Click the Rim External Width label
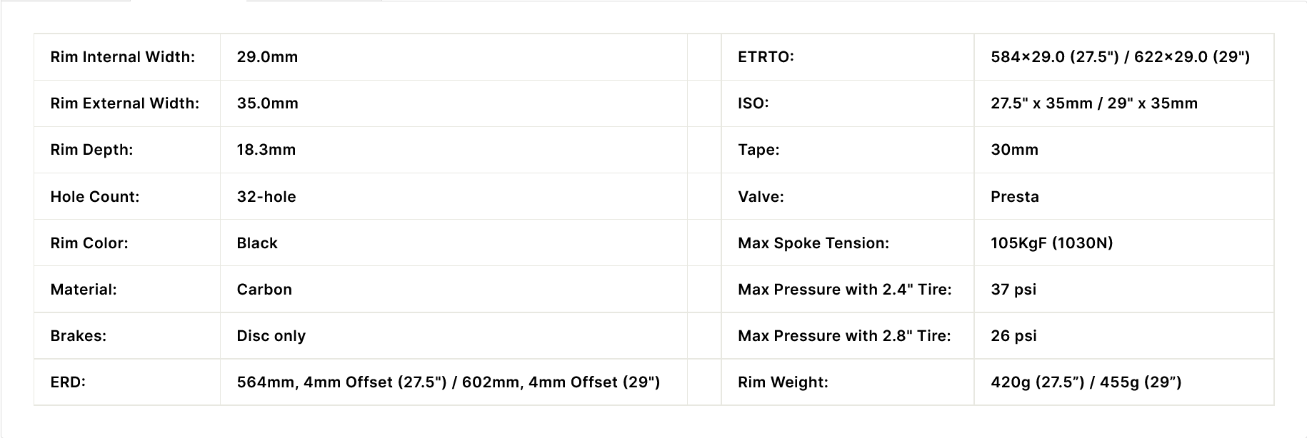The height and width of the screenshot is (438, 1307). (x=124, y=103)
